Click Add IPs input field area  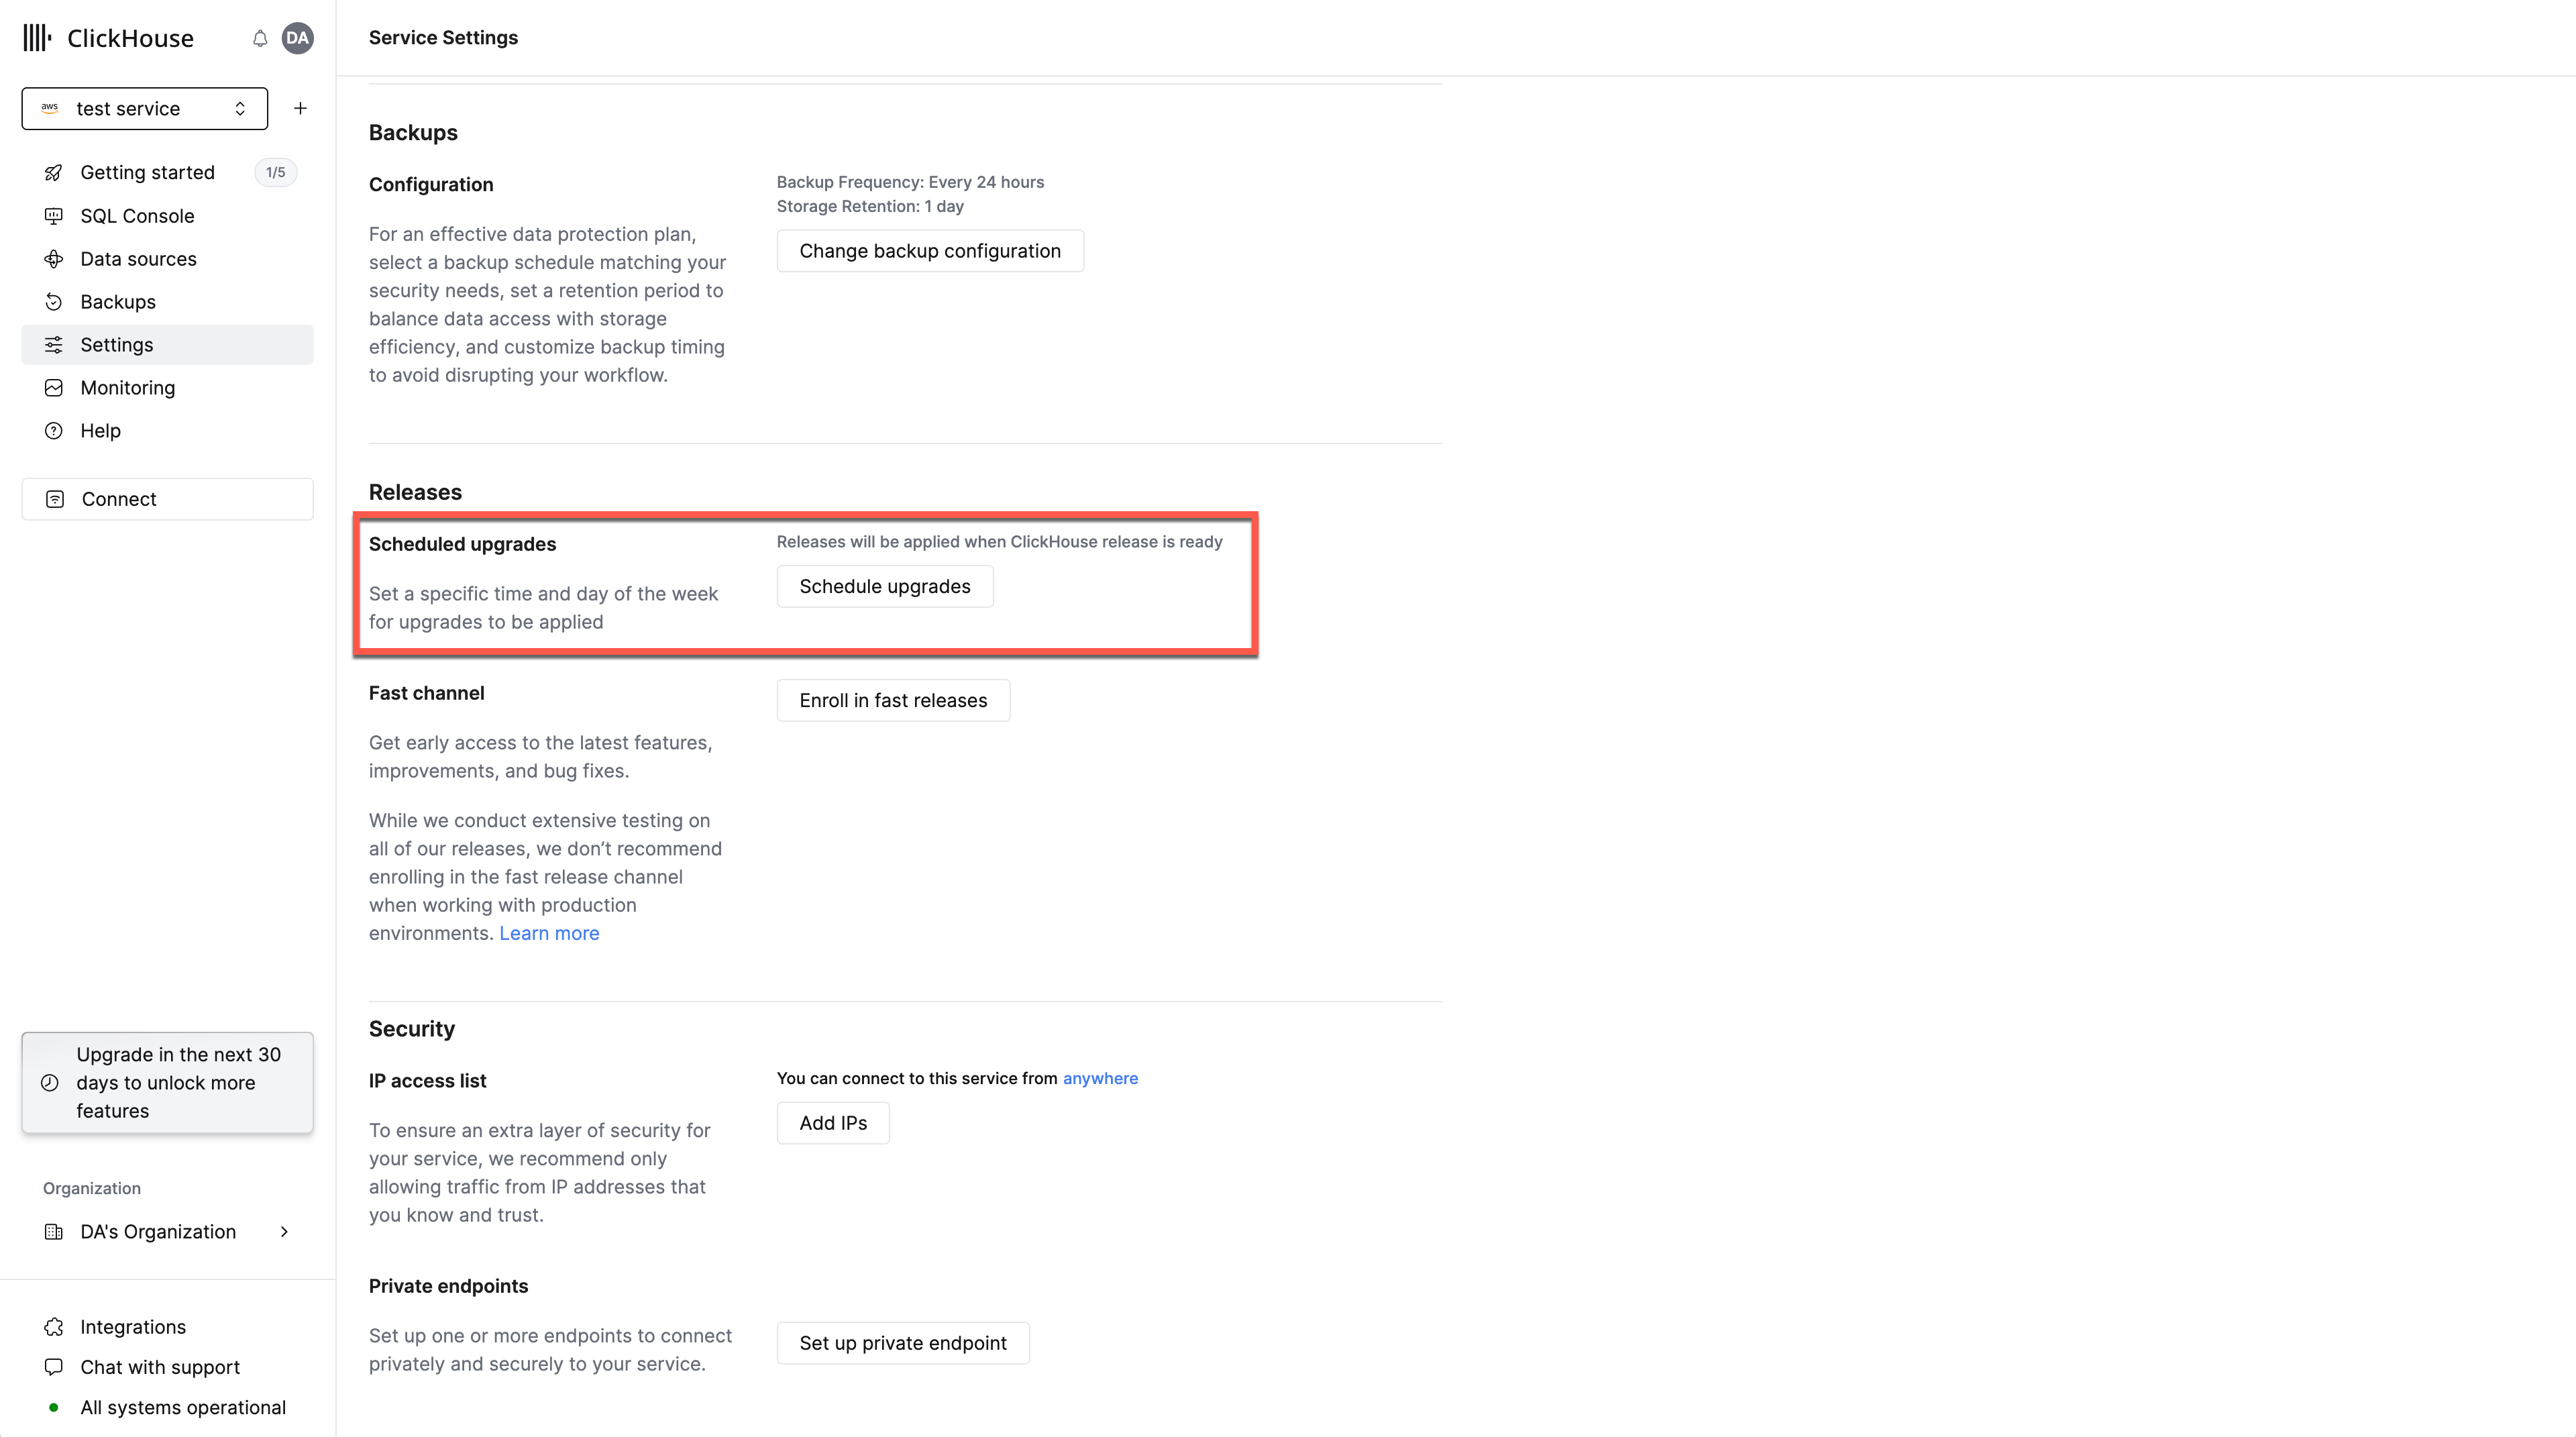point(833,1122)
